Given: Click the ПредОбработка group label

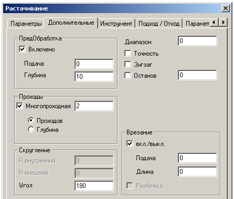Looking at the screenshot, I should coord(40,38).
